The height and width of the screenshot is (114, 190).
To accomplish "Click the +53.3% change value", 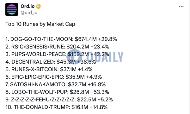I will [x=100, y=92].
